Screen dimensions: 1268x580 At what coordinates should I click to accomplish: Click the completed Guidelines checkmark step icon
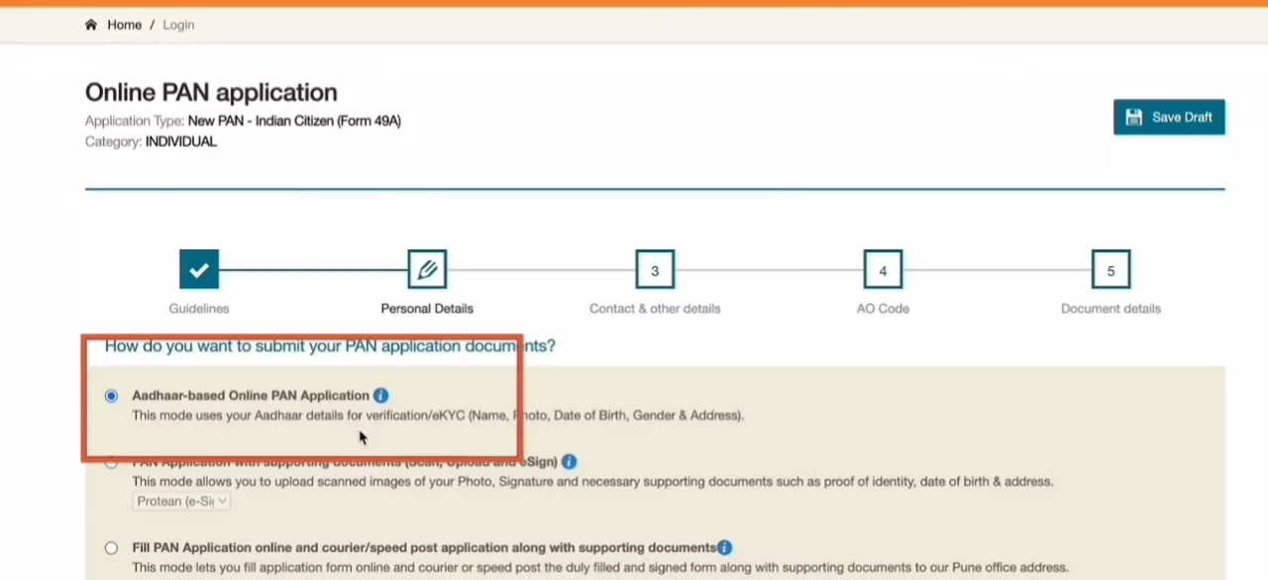click(199, 269)
